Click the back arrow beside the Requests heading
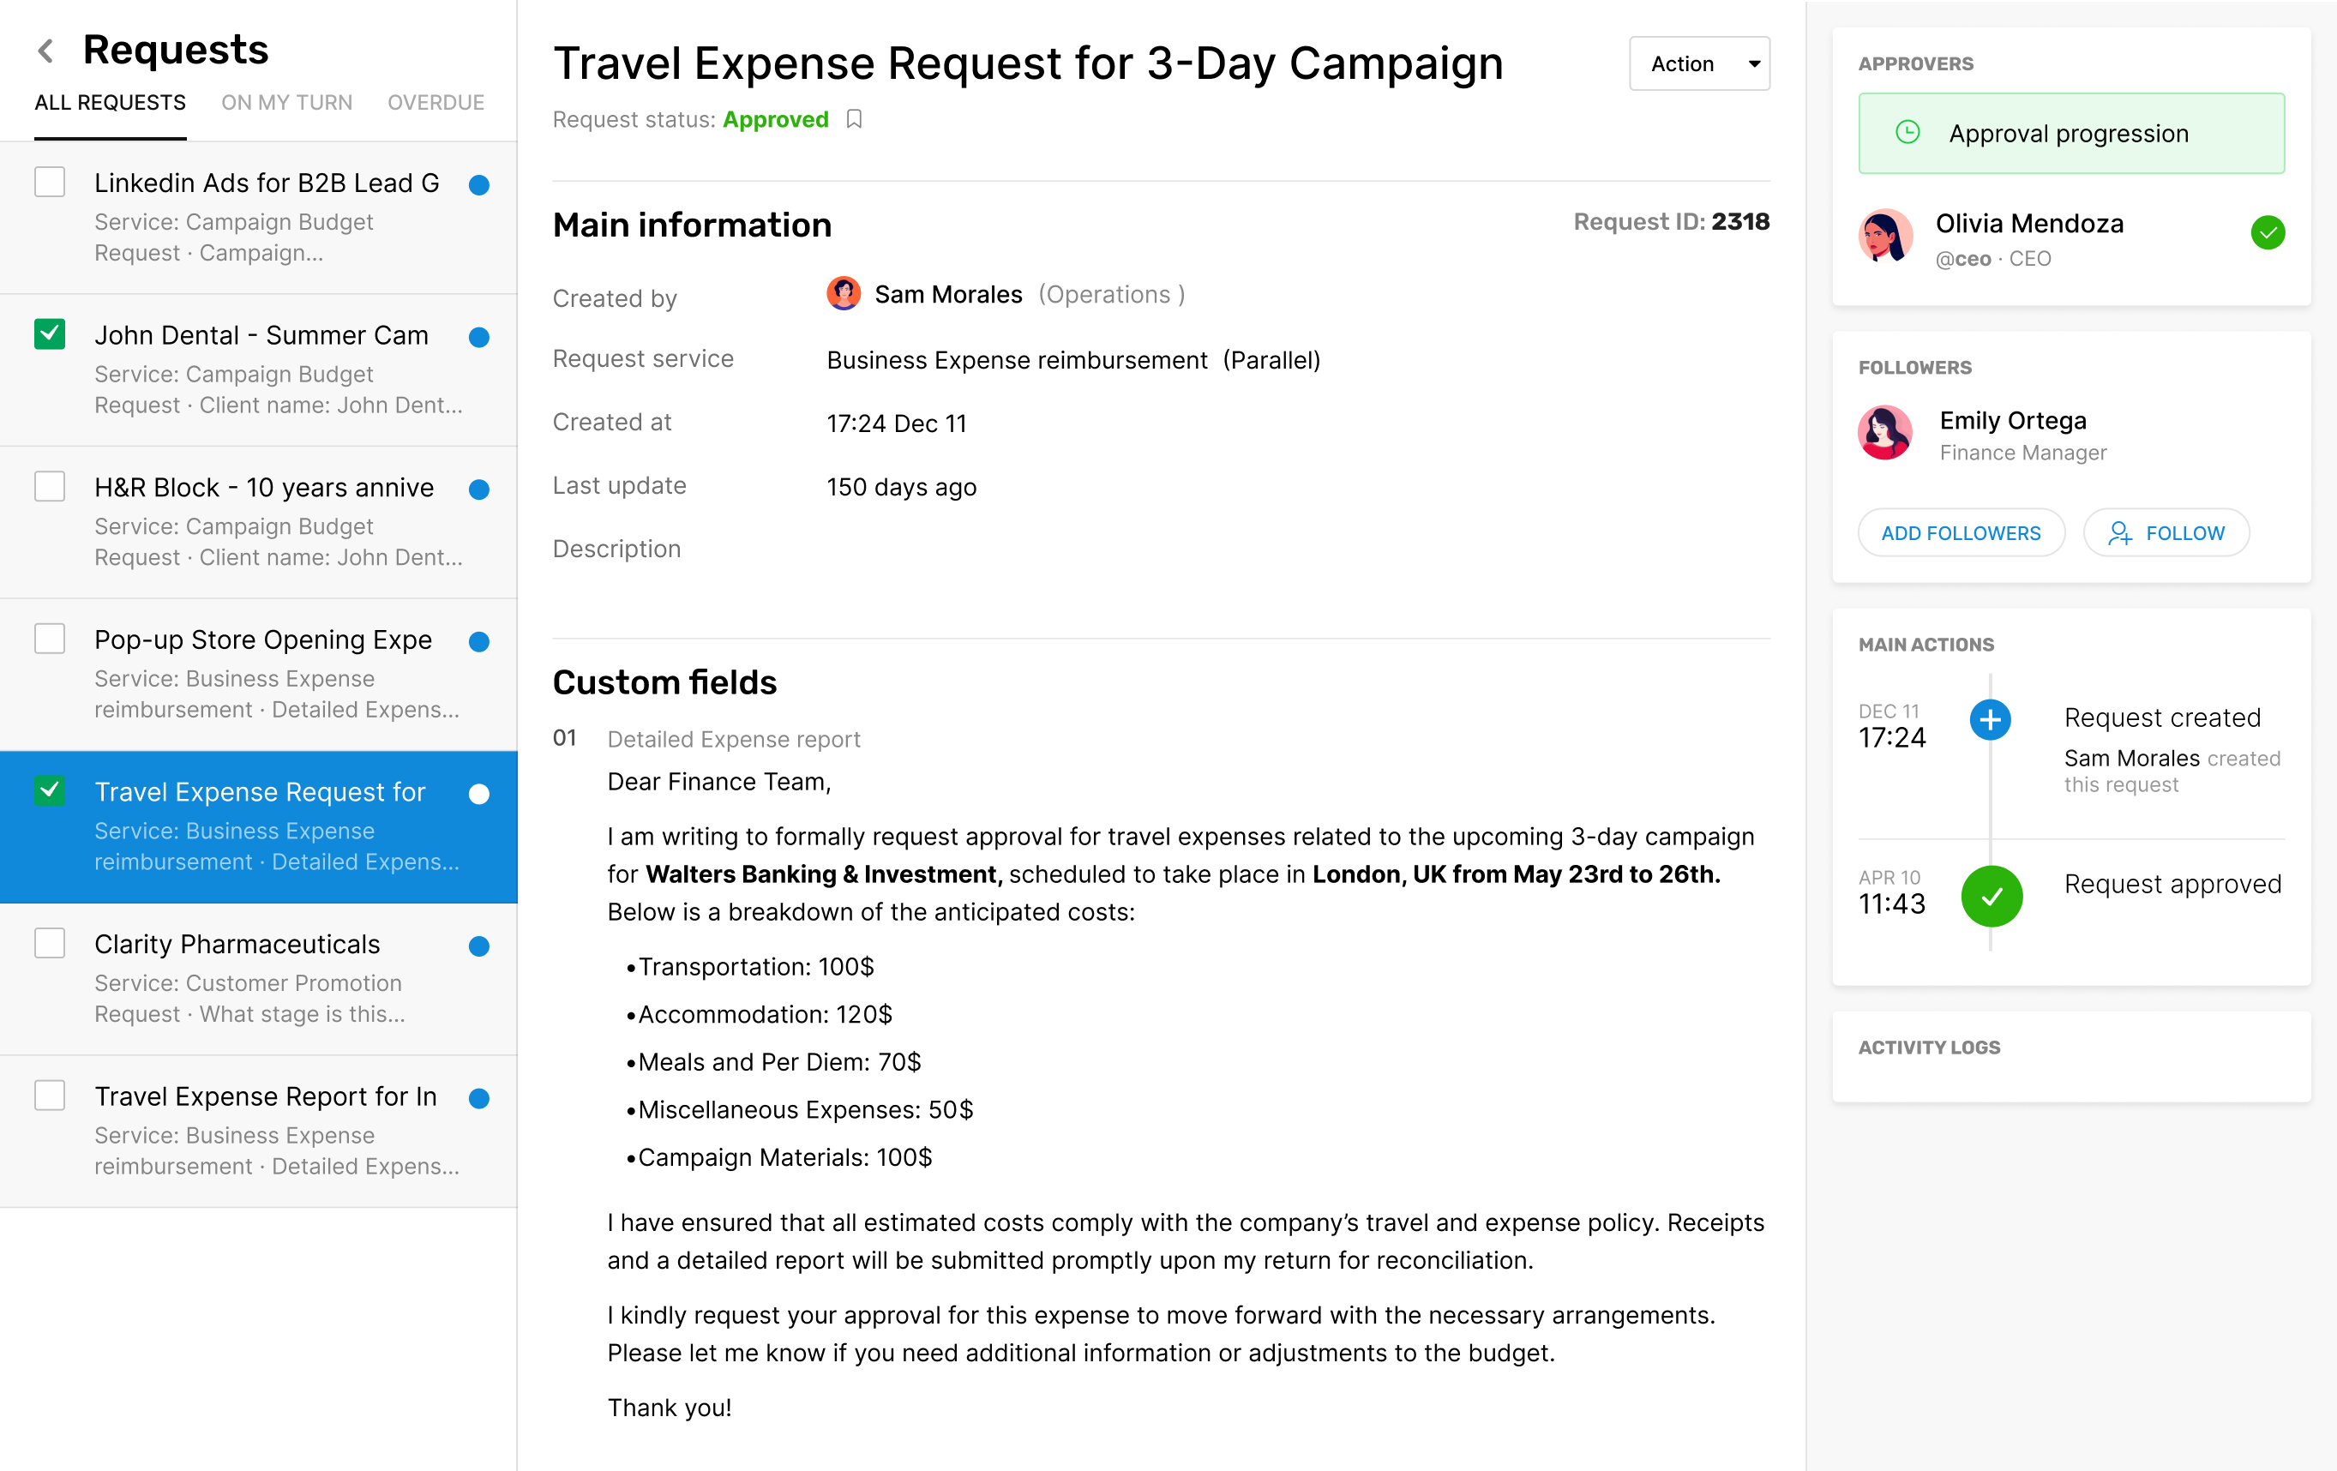Viewport: 2337px width, 1471px height. click(x=45, y=51)
